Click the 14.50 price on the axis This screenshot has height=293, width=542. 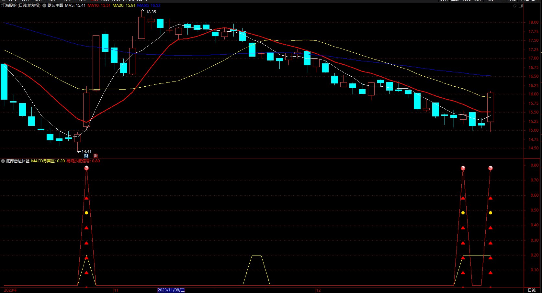(534, 148)
